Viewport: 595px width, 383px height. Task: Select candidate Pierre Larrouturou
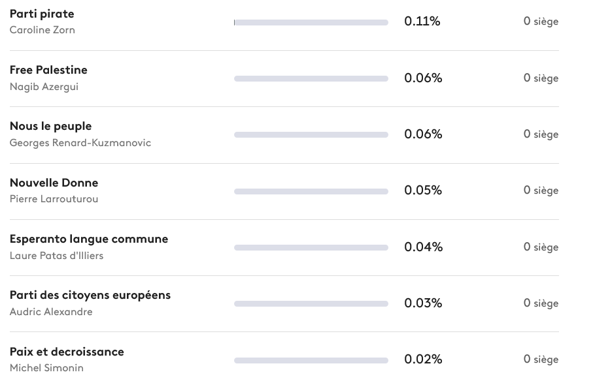pos(54,199)
